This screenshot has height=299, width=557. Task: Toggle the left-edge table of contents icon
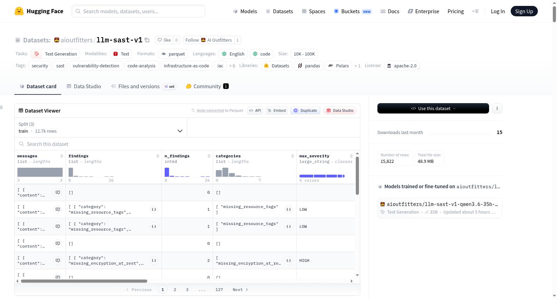[x=1, y=107]
